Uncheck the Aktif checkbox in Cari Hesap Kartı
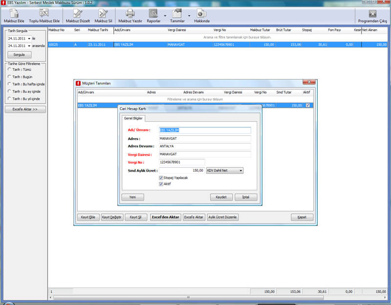The image size is (391, 305). click(x=161, y=184)
